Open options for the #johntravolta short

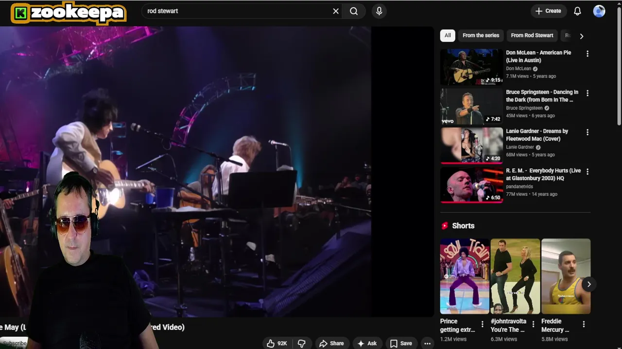pos(533,324)
